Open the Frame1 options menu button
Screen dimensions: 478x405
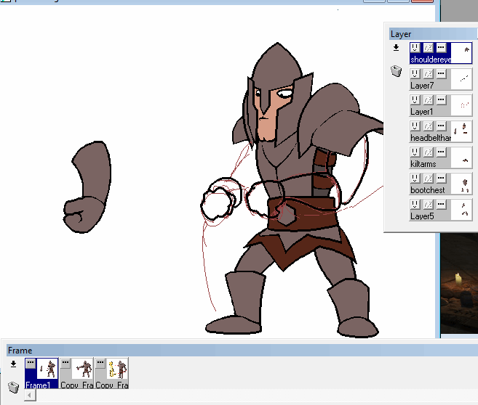31,362
